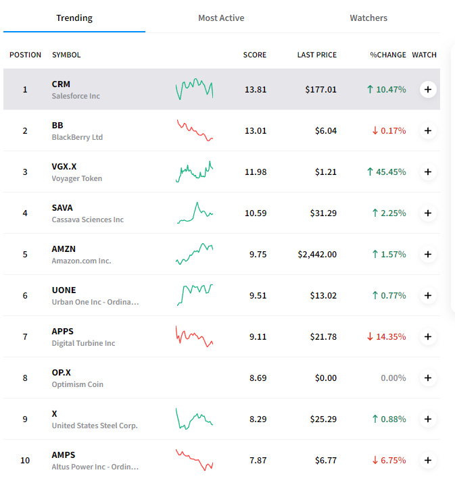Add AMPS Altus Power to watchlist

pyautogui.click(x=428, y=460)
